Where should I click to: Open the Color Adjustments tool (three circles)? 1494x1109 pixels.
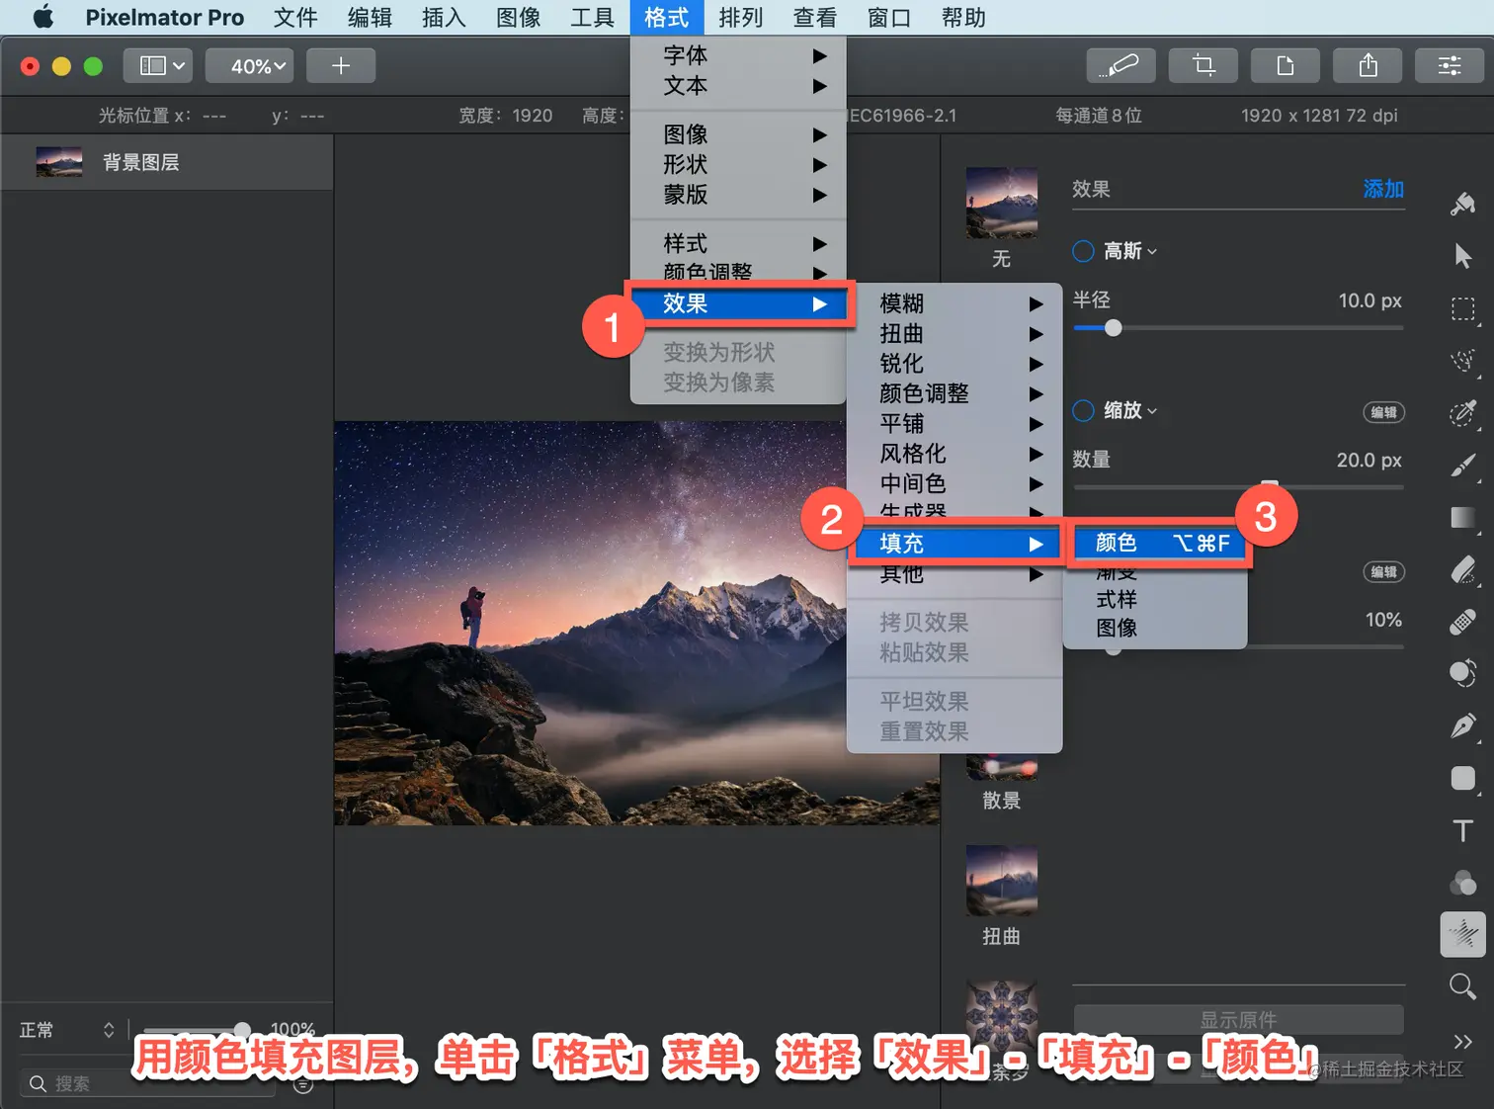click(x=1462, y=882)
